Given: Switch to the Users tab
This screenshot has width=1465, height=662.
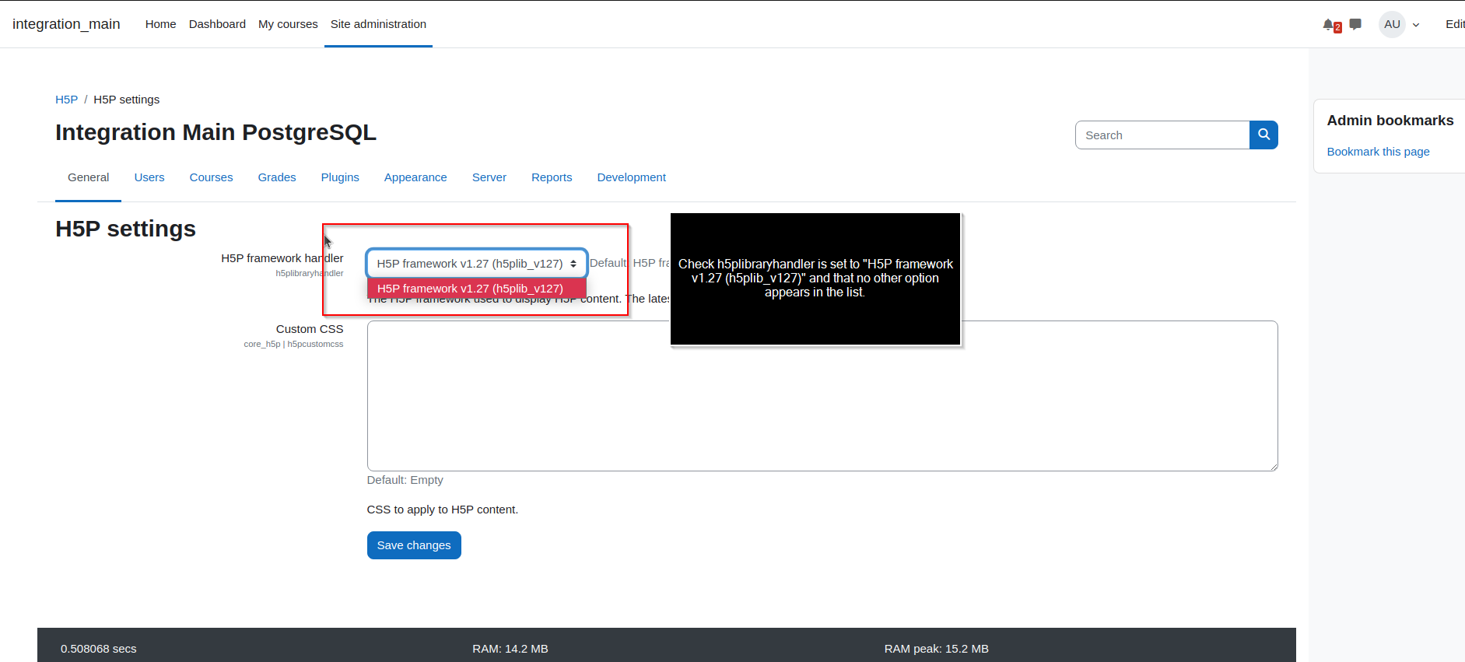Looking at the screenshot, I should [x=149, y=177].
